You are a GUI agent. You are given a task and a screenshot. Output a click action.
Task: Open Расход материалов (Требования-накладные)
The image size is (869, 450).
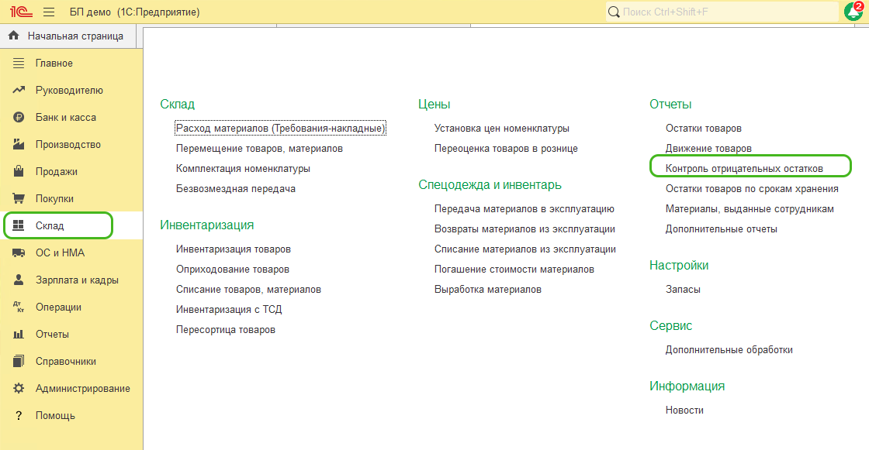(280, 129)
